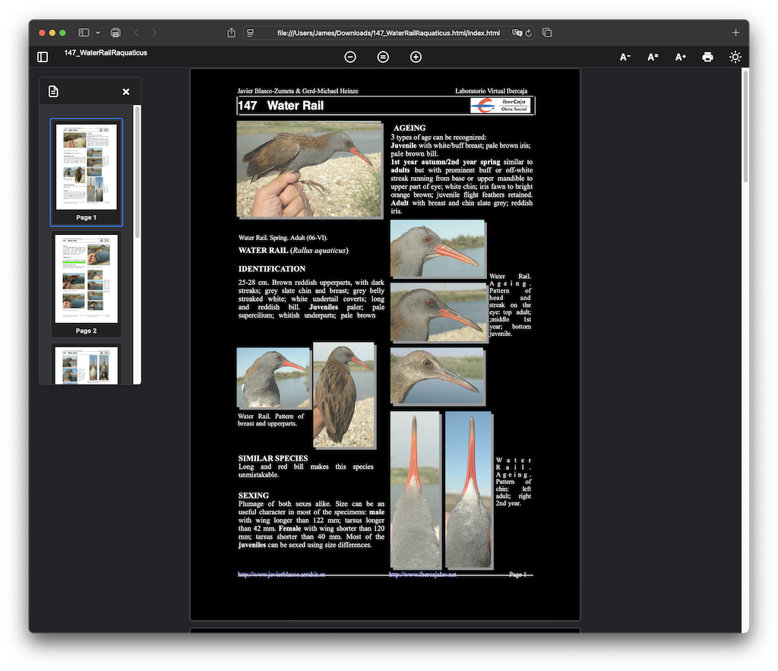The width and height of the screenshot is (778, 671).
Task: Show the Safari tab overview
Action: [x=547, y=33]
